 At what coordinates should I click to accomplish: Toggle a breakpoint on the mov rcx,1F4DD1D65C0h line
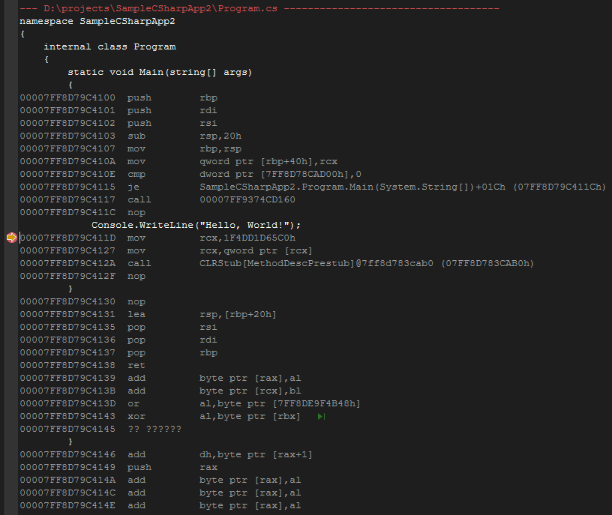(x=10, y=238)
